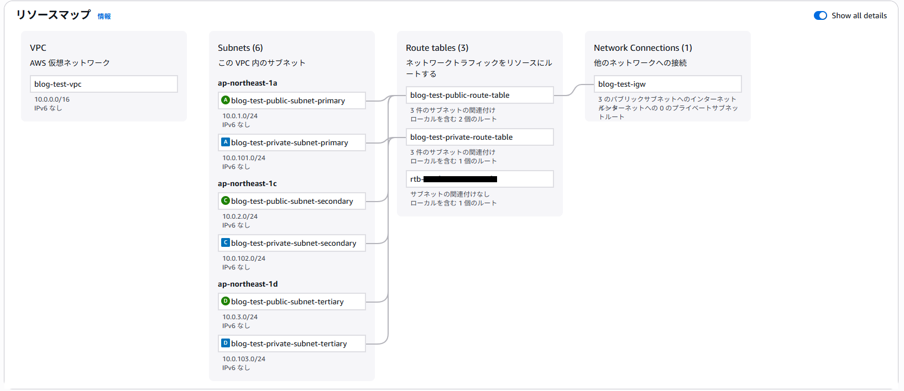Select the blog-test-vpc resource box

tap(103, 84)
